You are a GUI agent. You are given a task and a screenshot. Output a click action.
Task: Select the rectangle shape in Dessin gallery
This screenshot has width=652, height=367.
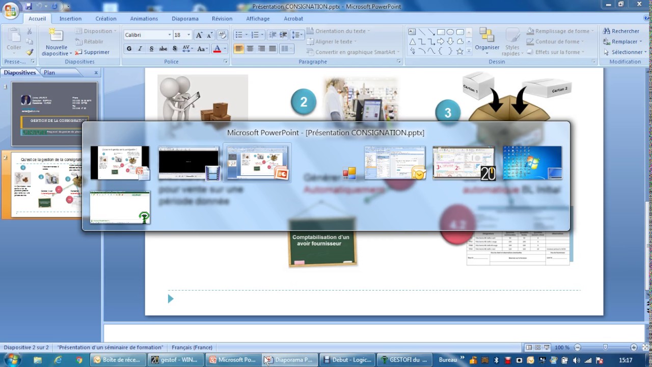pos(441,32)
